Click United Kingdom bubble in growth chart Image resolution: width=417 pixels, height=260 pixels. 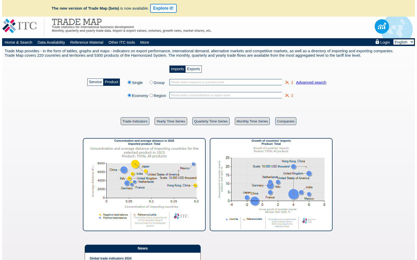309,173
